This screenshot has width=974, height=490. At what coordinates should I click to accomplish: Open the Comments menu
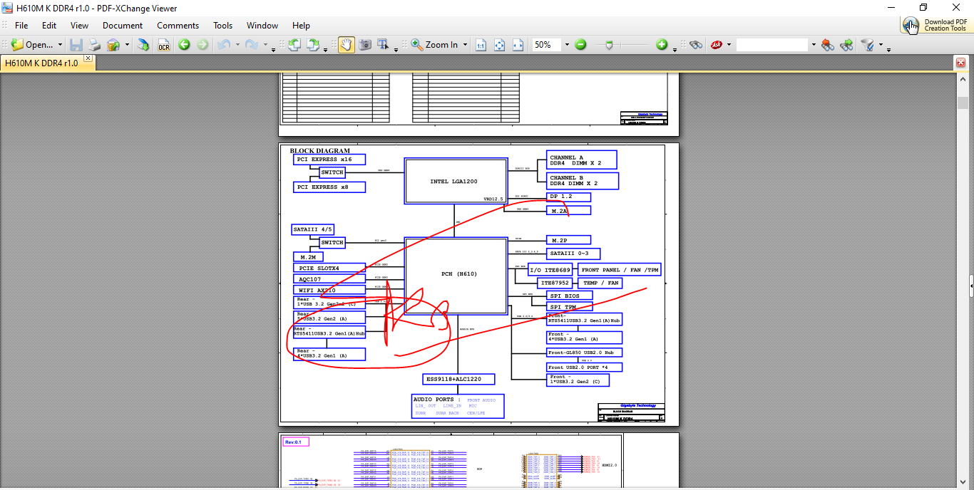(x=178, y=25)
